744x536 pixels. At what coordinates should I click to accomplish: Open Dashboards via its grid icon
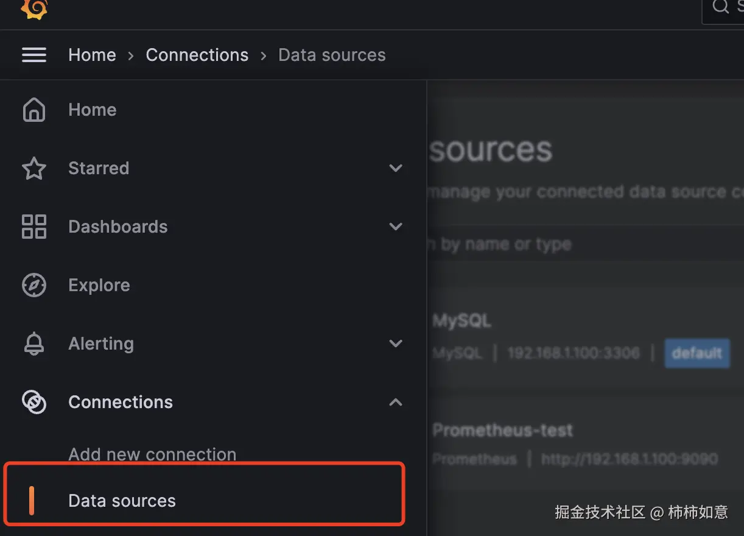[x=34, y=227]
